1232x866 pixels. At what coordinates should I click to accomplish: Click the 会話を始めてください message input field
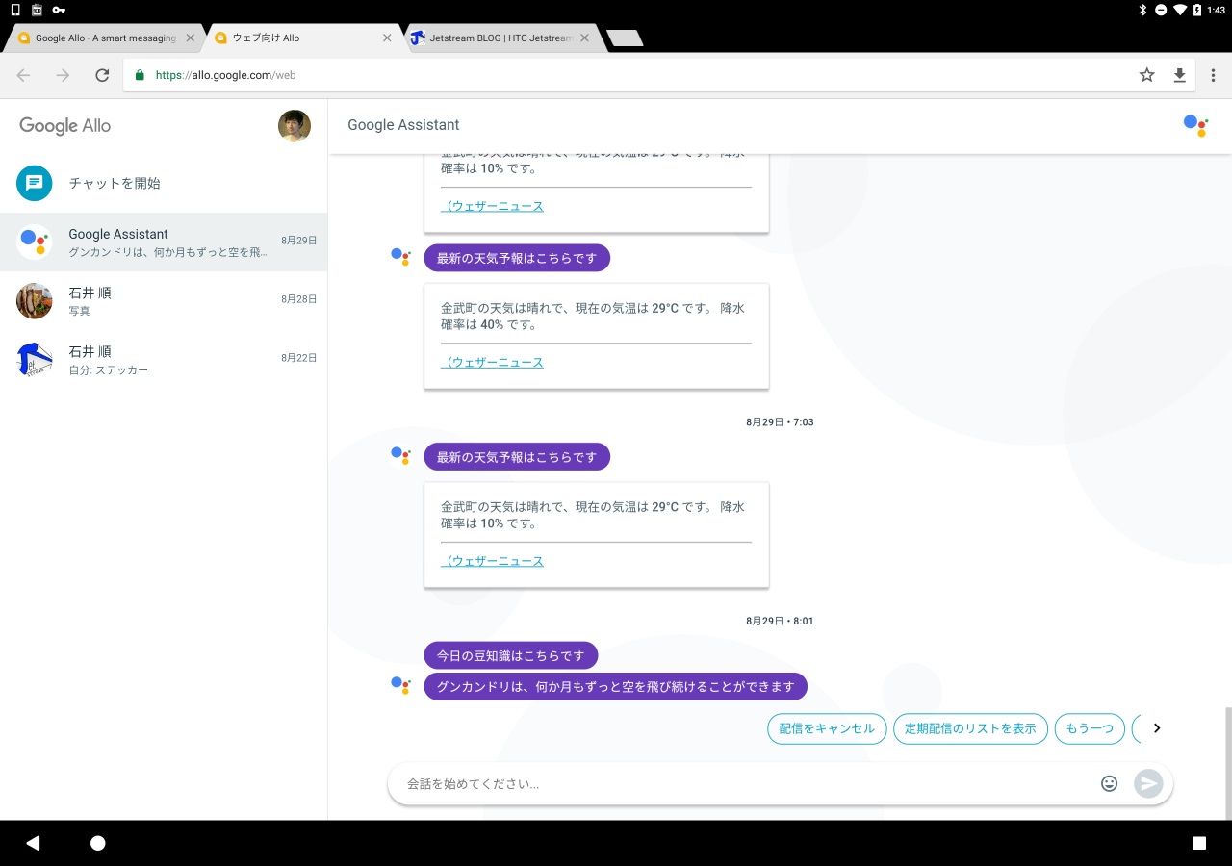pos(741,783)
